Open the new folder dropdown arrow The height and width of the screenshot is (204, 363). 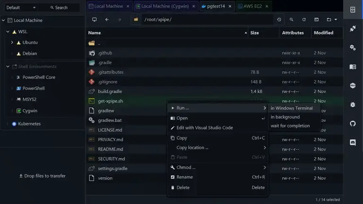coord(336,19)
